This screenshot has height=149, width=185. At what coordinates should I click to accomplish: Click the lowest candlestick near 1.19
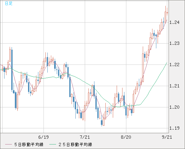102,123
